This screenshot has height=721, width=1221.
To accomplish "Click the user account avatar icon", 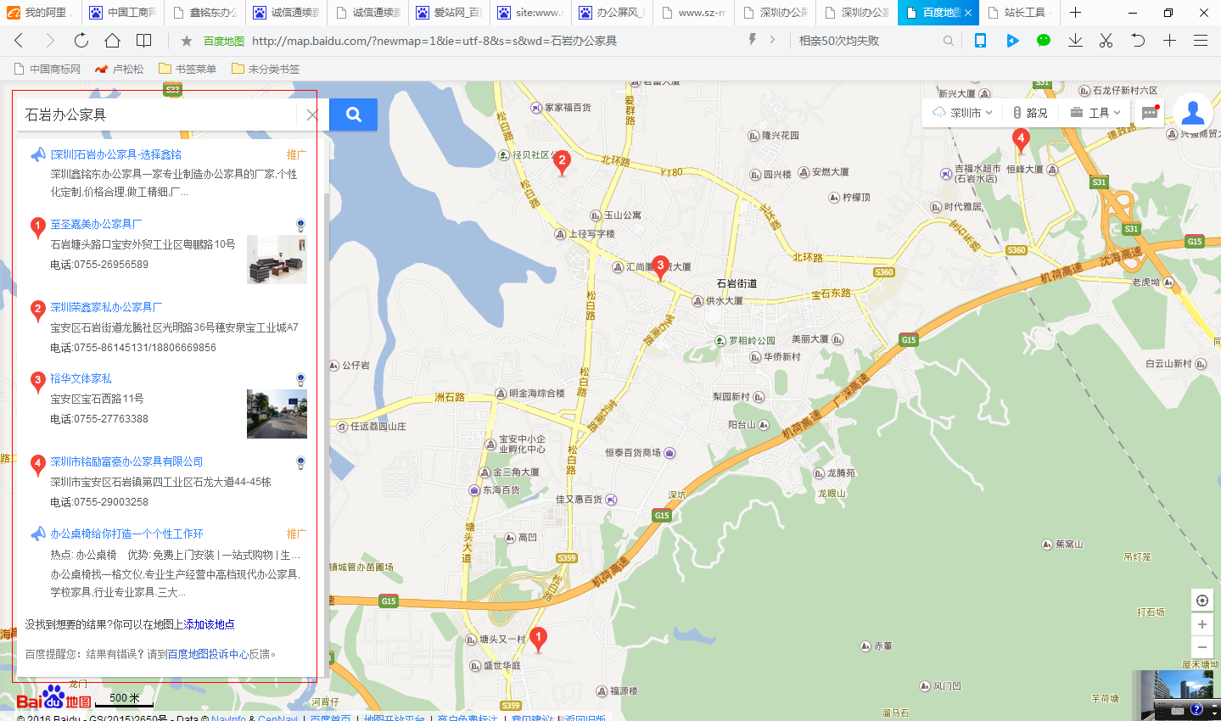I will point(1192,112).
